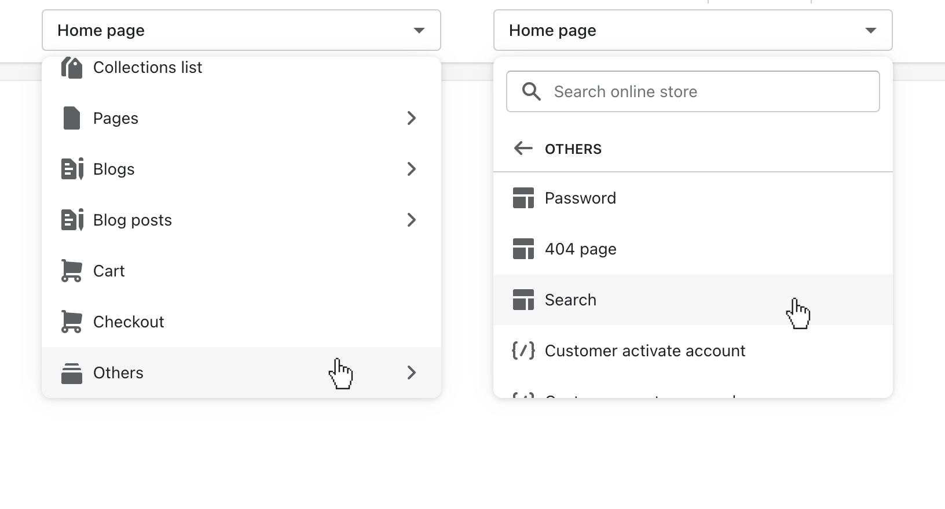This screenshot has height=509, width=945.
Task: Click the Checkout cart icon
Action: coord(72,322)
